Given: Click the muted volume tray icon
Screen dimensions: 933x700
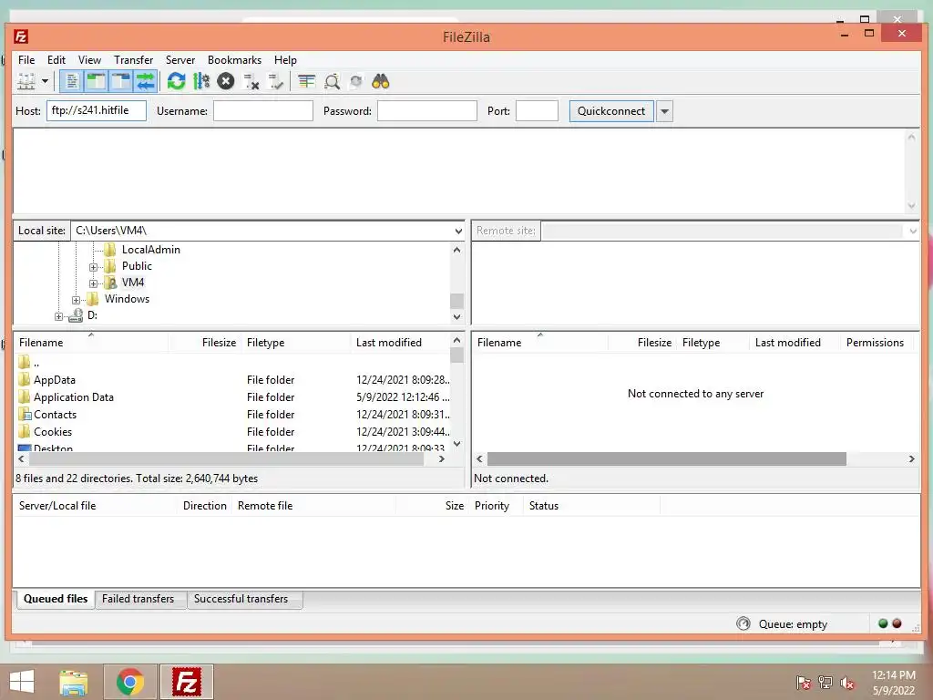Looking at the screenshot, I should [847, 683].
